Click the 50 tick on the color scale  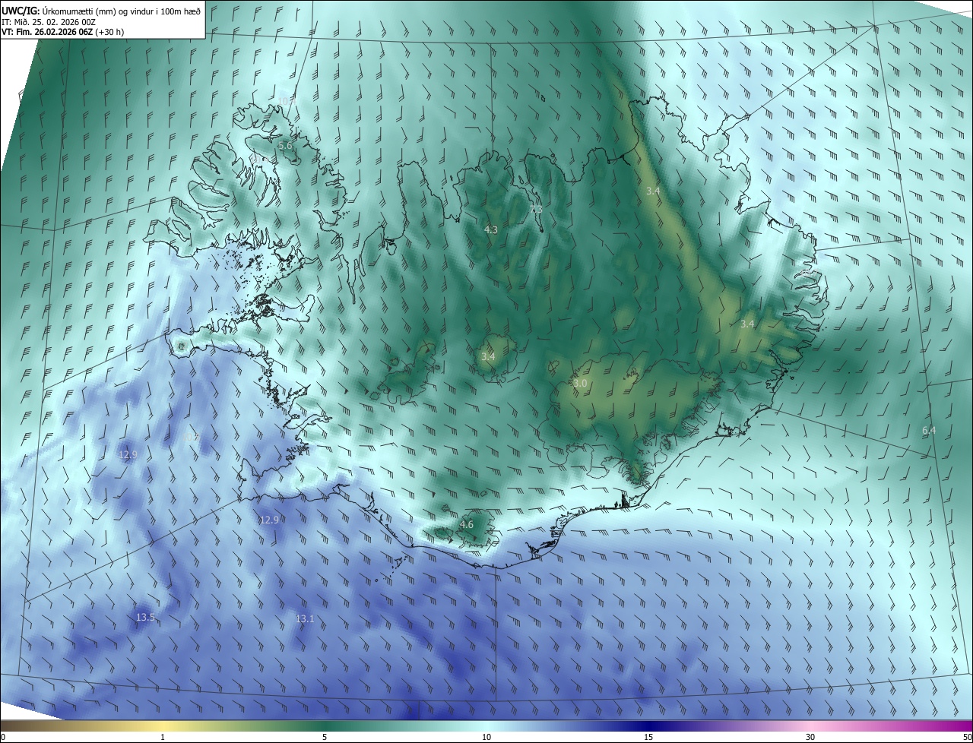click(x=966, y=737)
